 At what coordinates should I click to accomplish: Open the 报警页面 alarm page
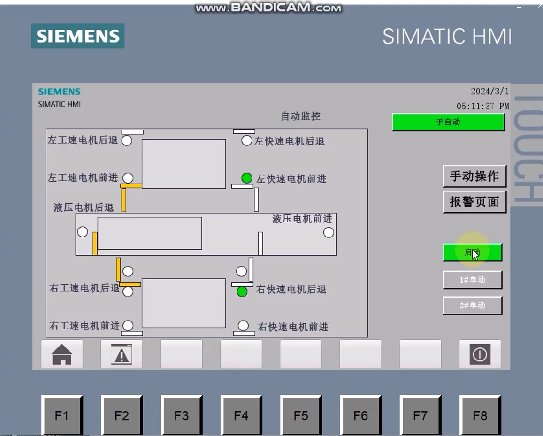(474, 202)
